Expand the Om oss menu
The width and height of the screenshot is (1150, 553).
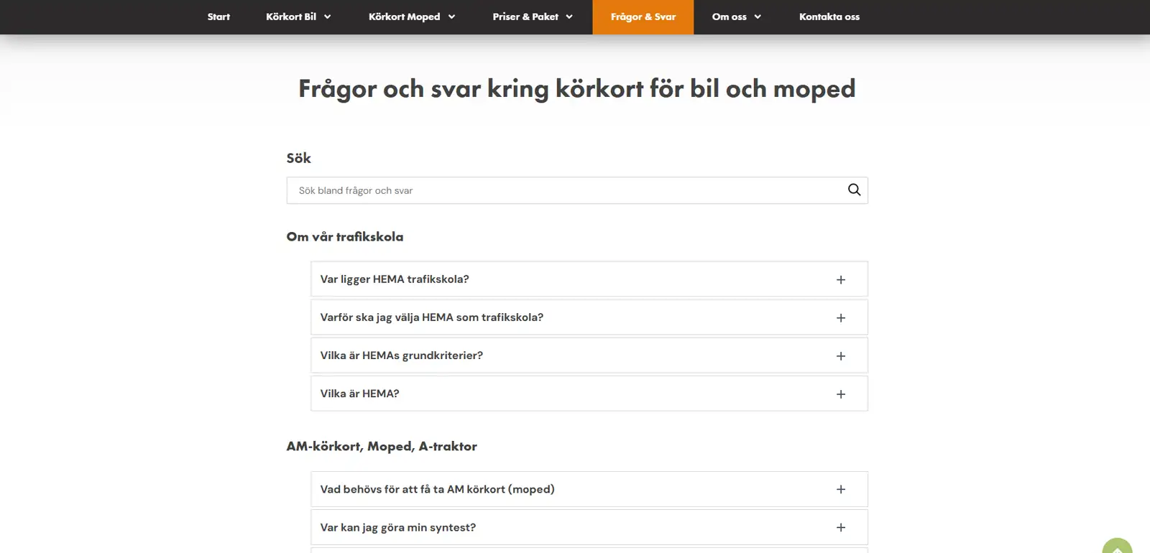coord(736,17)
